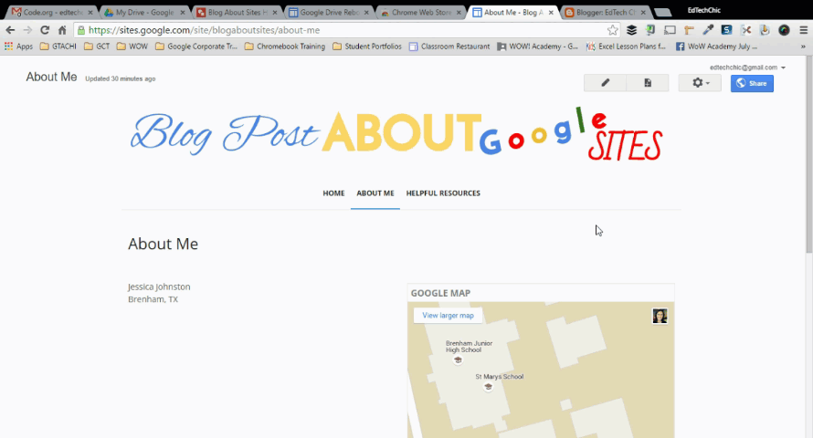The image size is (813, 438).
Task: Click the GOOGLE MAP gadget title
Action: click(x=440, y=293)
